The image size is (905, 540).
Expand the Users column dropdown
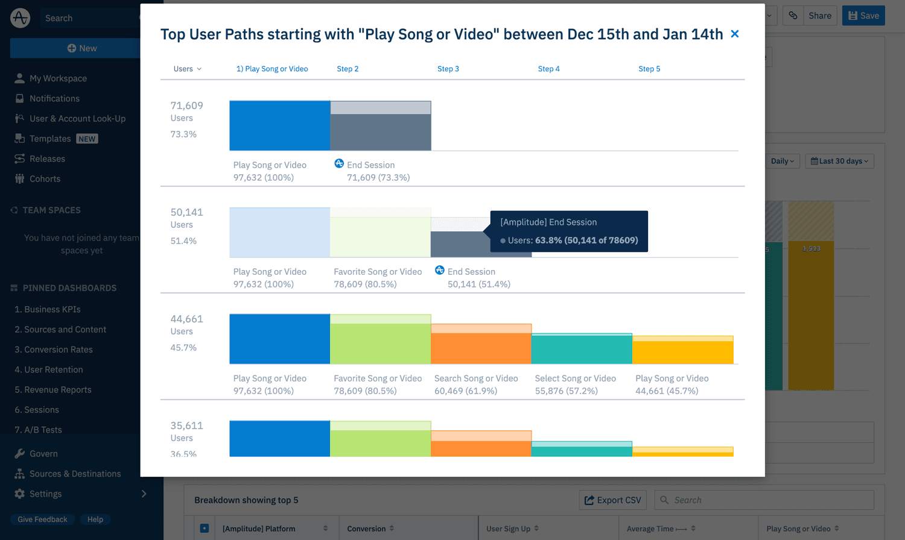tap(188, 69)
